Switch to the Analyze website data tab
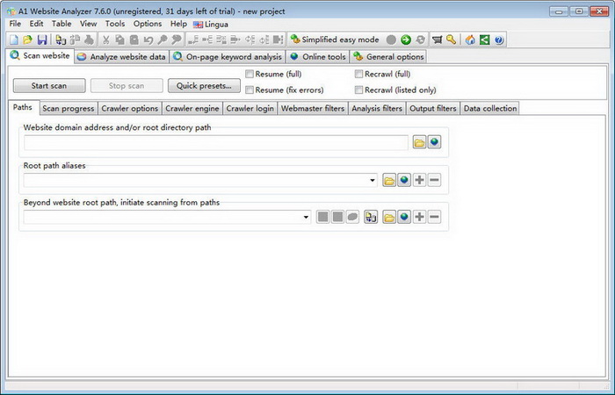Image resolution: width=615 pixels, height=395 pixels. pos(121,57)
